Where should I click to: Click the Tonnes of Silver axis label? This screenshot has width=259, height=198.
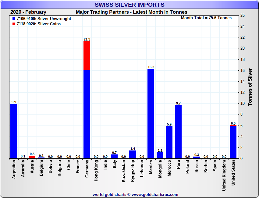pyautogui.click(x=250, y=87)
